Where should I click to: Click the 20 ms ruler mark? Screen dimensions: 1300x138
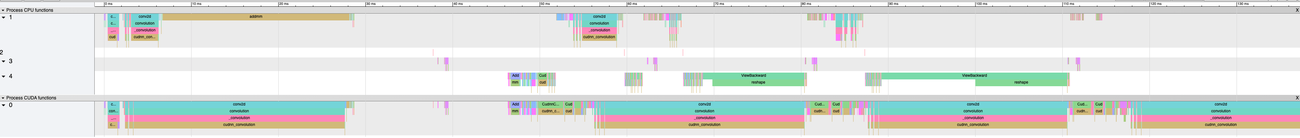click(284, 4)
